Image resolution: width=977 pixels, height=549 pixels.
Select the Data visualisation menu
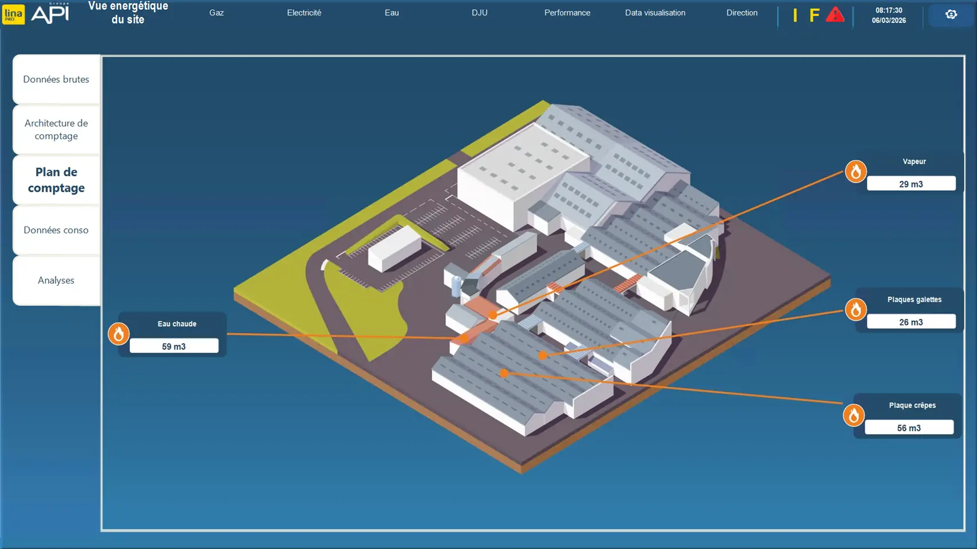pos(655,13)
